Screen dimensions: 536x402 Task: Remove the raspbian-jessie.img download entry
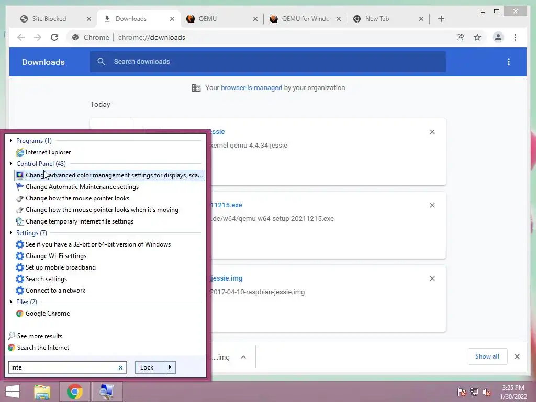[x=432, y=278]
